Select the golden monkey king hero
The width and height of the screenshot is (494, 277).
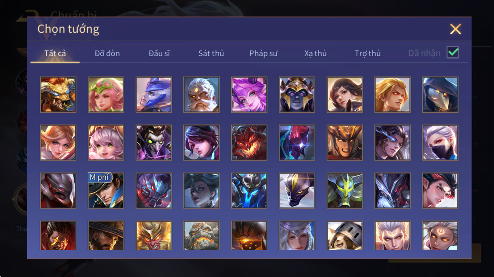[154, 235]
